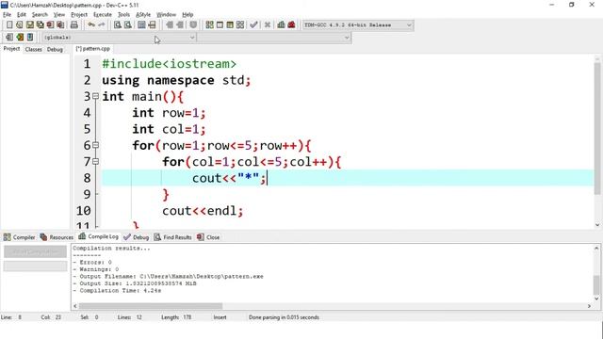
Task: Open the Project menu
Action: (x=79, y=15)
